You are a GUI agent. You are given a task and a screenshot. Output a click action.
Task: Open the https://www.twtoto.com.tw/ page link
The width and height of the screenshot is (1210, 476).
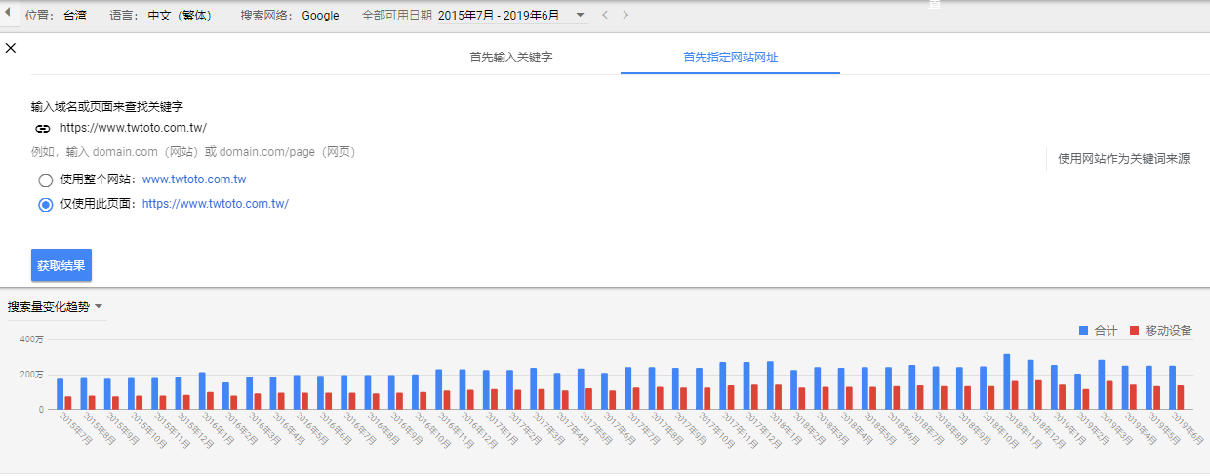[215, 204]
